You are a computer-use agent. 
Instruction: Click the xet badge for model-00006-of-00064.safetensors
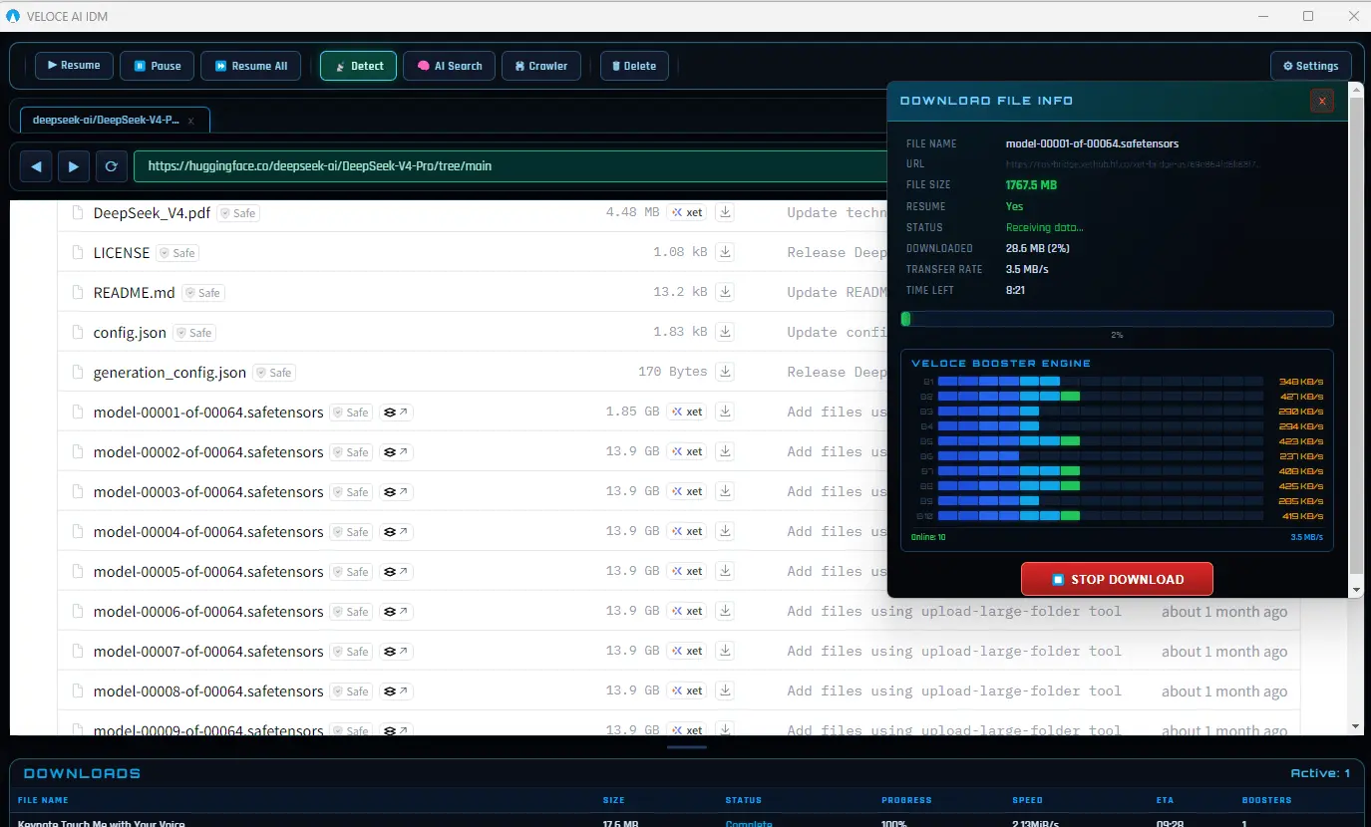point(687,611)
